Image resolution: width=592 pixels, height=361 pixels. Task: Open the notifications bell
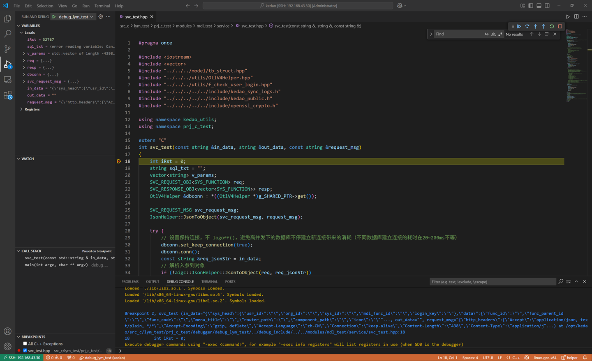[x=585, y=358]
